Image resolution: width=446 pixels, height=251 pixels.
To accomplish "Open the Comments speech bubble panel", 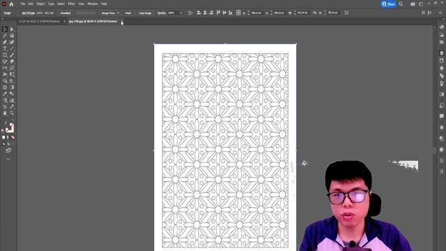I will pyautogui.click(x=441, y=116).
